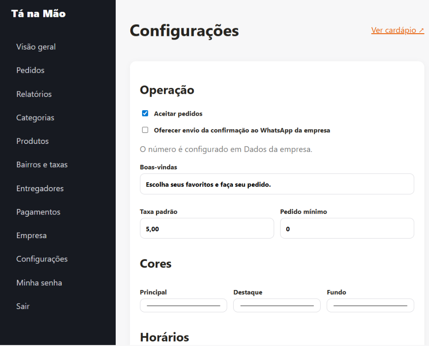Viewport: 429px width, 346px height.
Task: Open the Visão geral page
Action: click(36, 47)
